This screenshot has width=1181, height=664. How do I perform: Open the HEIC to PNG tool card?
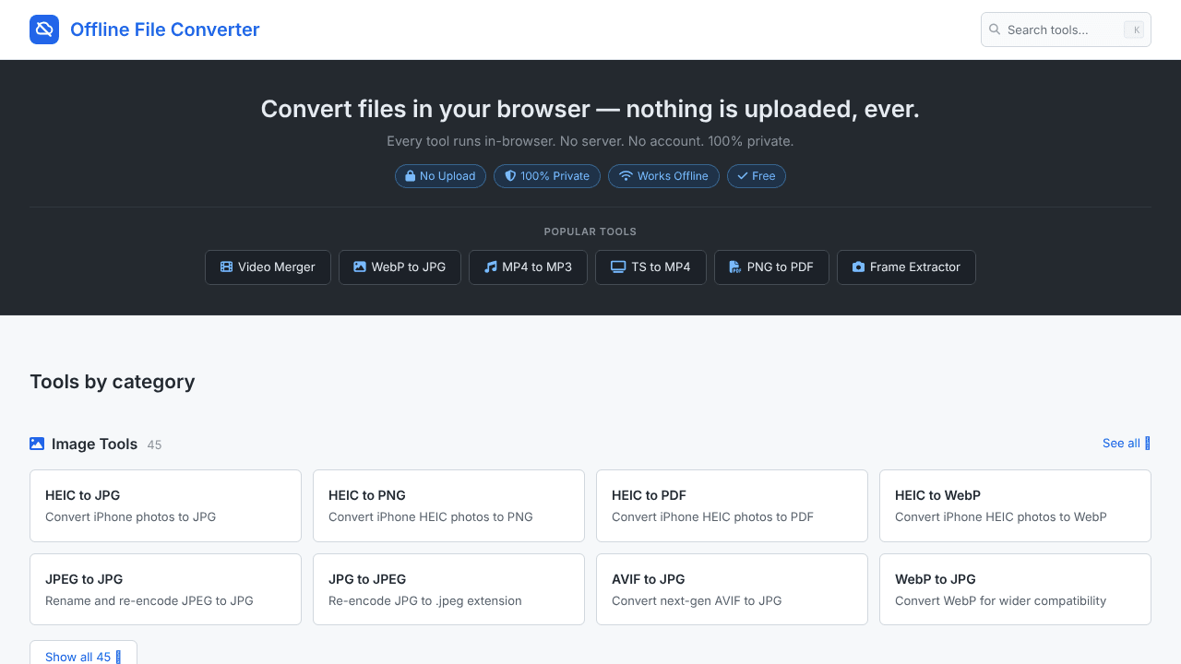click(x=448, y=505)
